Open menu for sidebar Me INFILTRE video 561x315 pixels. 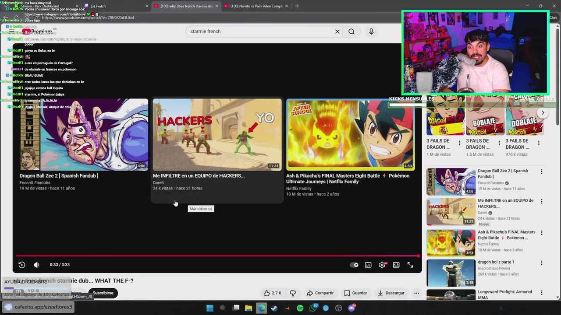tap(541, 202)
